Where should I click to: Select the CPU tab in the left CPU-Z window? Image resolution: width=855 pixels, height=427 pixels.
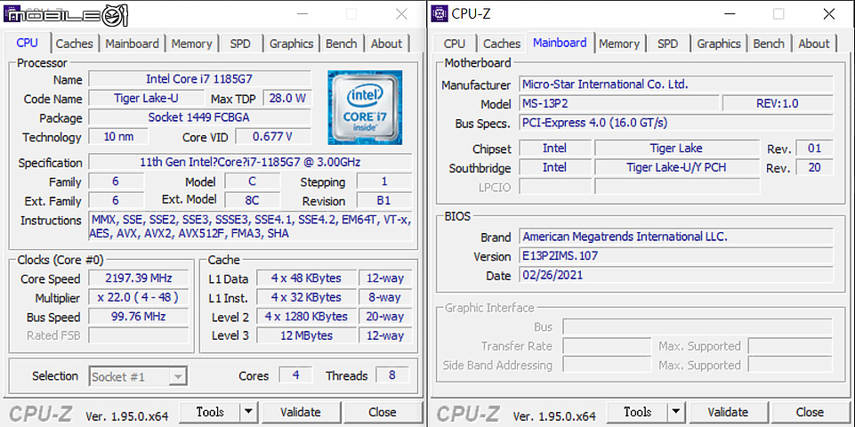pyautogui.click(x=28, y=43)
